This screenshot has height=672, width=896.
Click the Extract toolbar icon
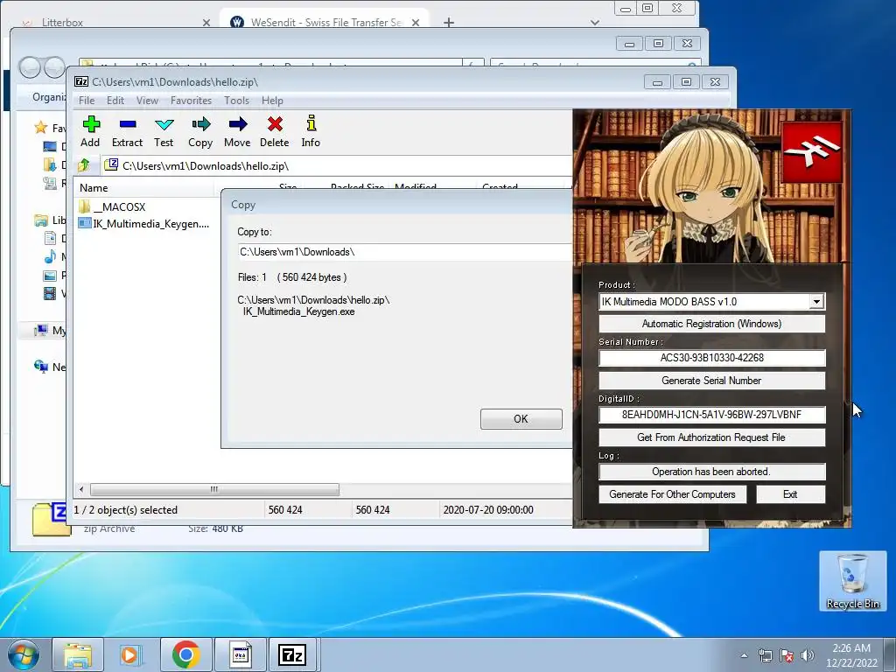(127, 131)
